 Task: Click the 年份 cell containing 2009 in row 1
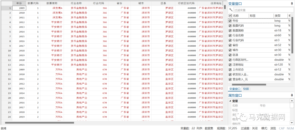pyautogui.click(x=19, y=8)
